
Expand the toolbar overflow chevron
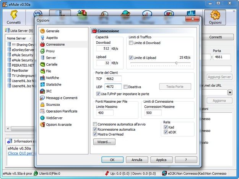[x=234, y=11]
